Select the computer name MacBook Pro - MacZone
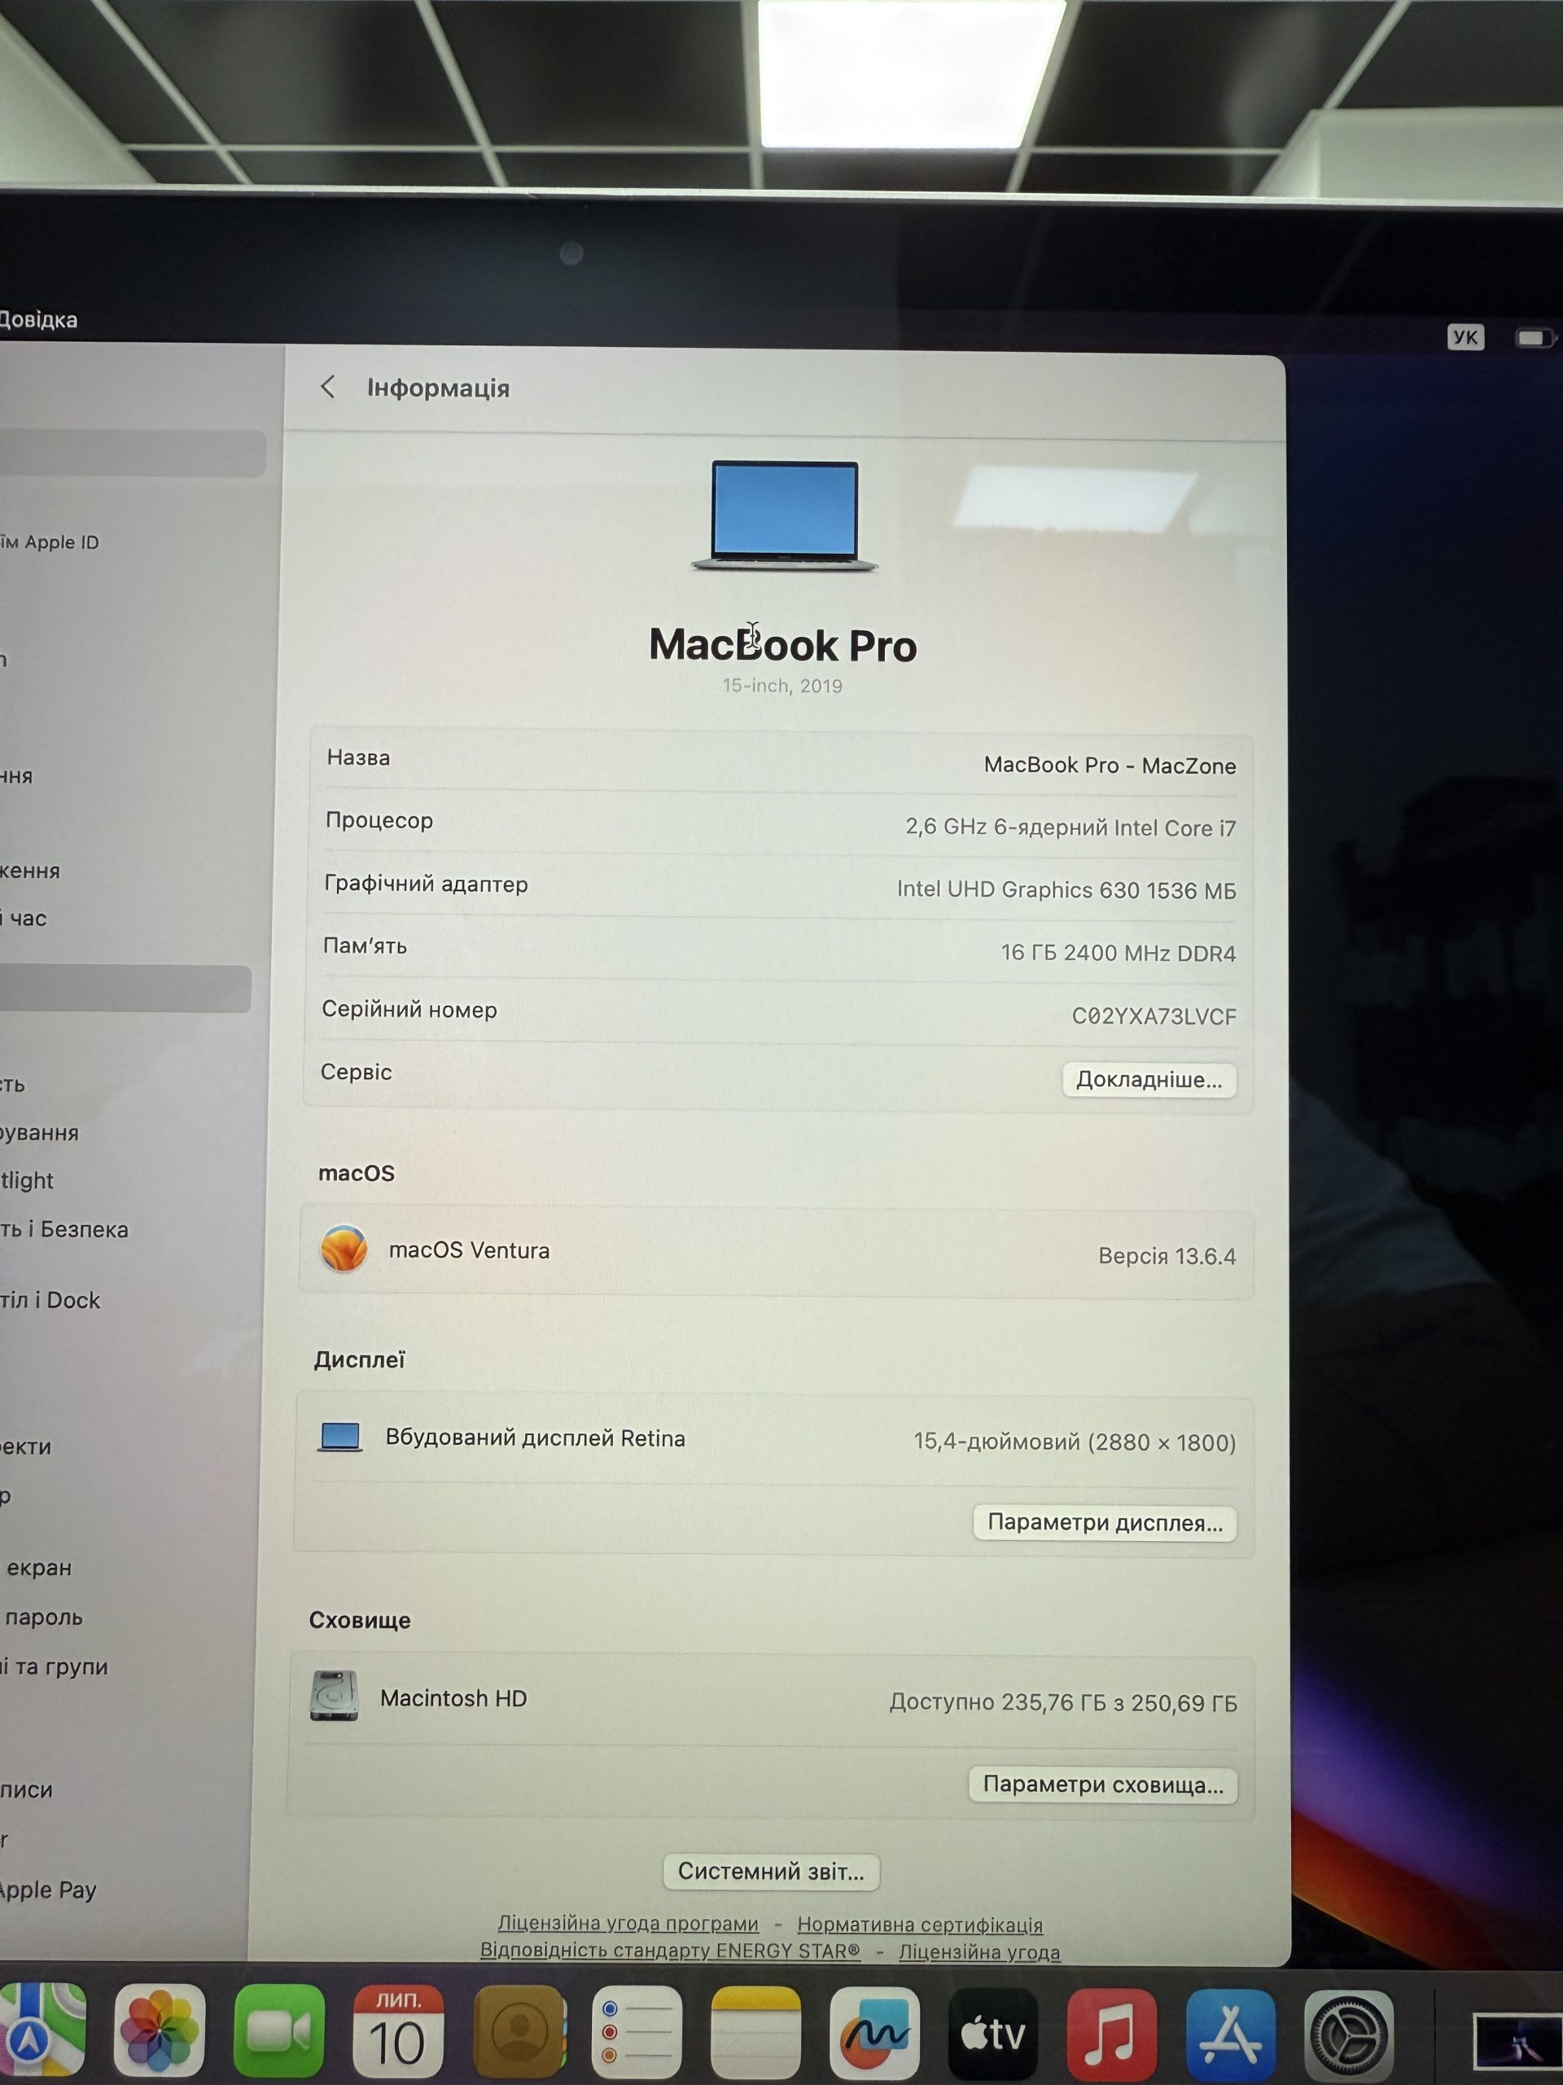Image resolution: width=1563 pixels, height=2085 pixels. 1109,765
